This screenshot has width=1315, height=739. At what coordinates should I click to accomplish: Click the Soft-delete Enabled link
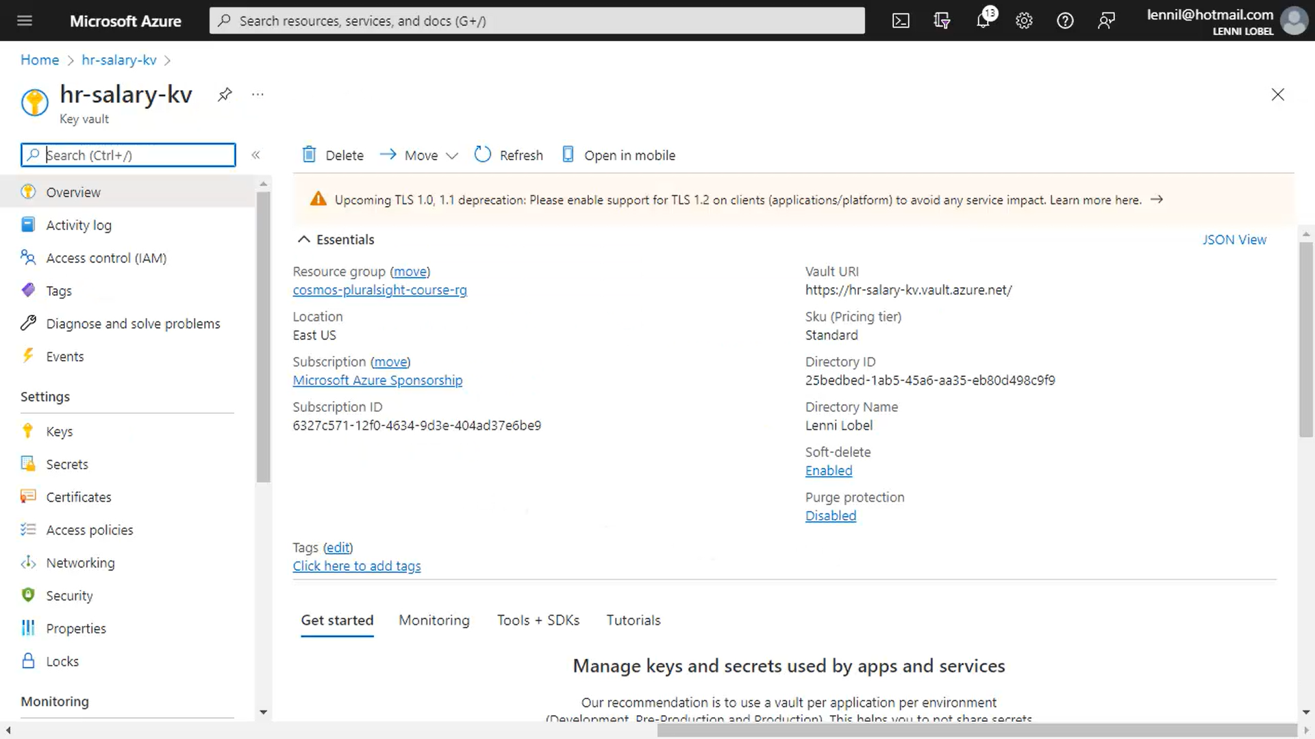(x=829, y=471)
